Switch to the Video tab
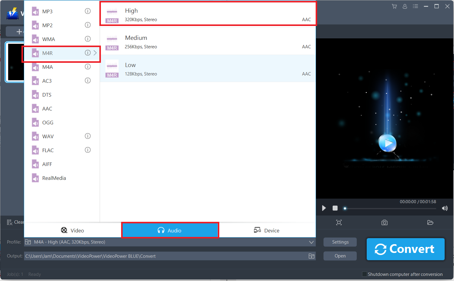454x281 pixels. tap(72, 230)
